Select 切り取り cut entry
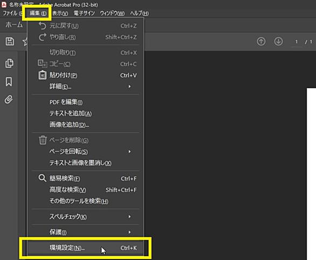316x260 pixels. pos(85,53)
